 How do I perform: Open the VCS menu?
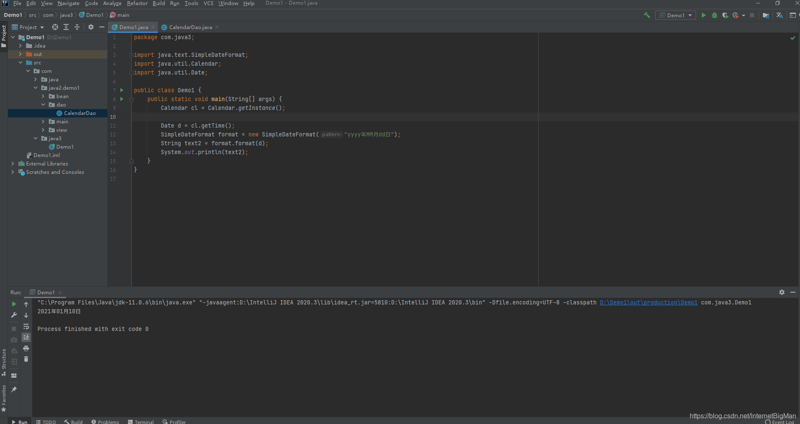[208, 3]
